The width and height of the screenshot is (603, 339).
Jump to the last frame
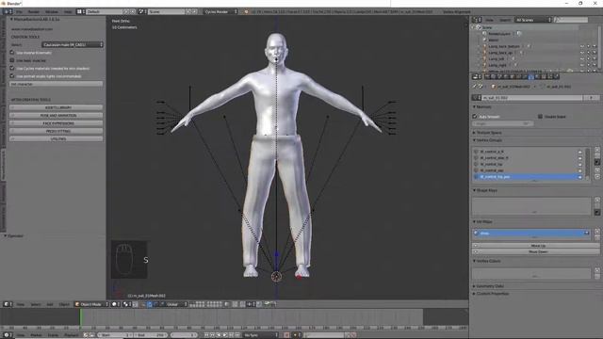pyautogui.click(x=237, y=335)
